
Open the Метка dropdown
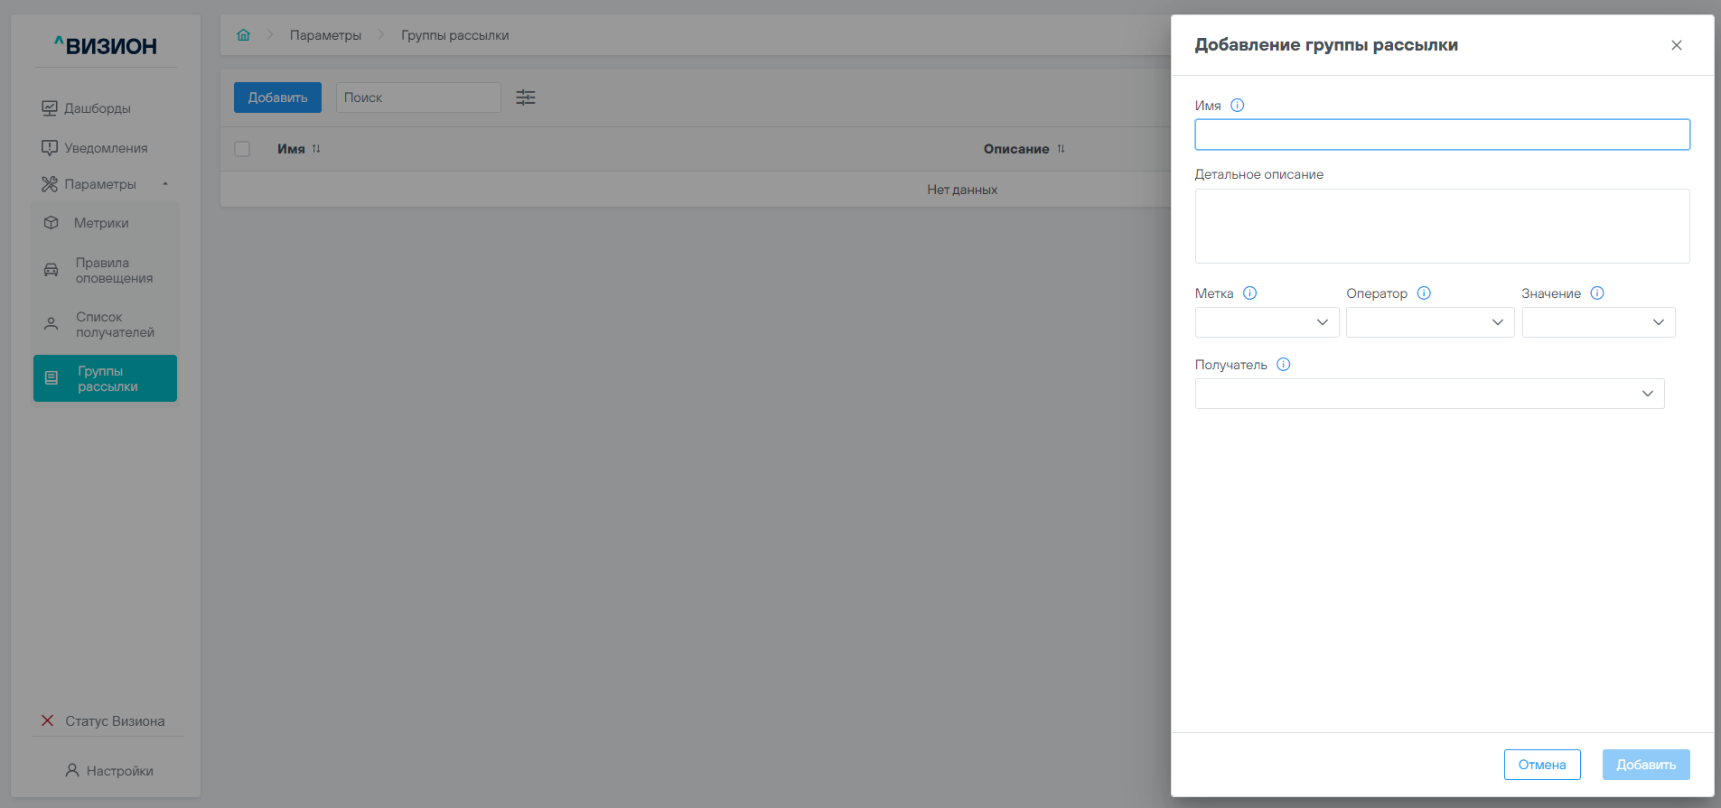(1267, 322)
